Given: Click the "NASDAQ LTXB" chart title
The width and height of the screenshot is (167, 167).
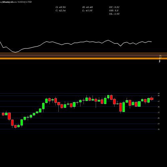Looking at the screenshot, I should (x=25, y=2).
